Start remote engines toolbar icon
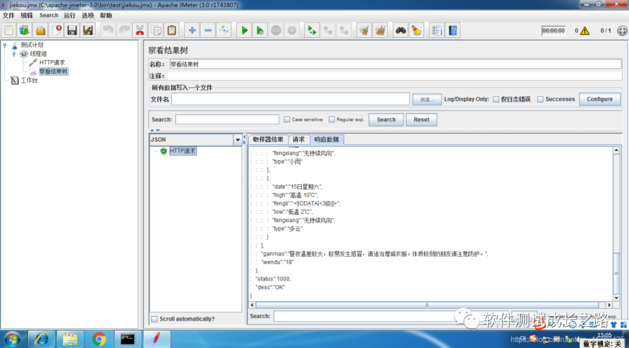The width and height of the screenshot is (629, 348). (x=312, y=30)
